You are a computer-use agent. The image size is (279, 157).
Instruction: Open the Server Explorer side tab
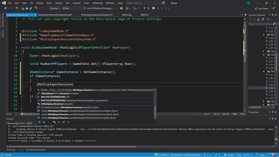coord(3,20)
